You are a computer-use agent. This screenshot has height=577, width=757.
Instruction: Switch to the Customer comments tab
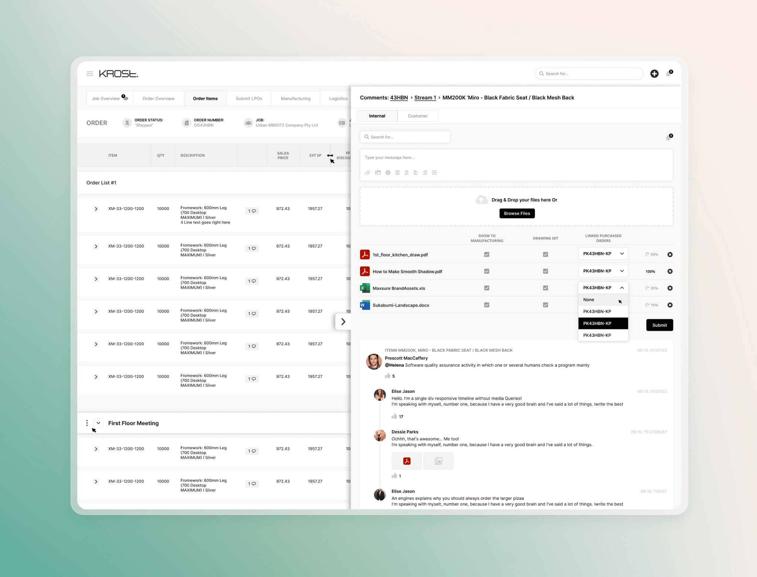tap(418, 116)
